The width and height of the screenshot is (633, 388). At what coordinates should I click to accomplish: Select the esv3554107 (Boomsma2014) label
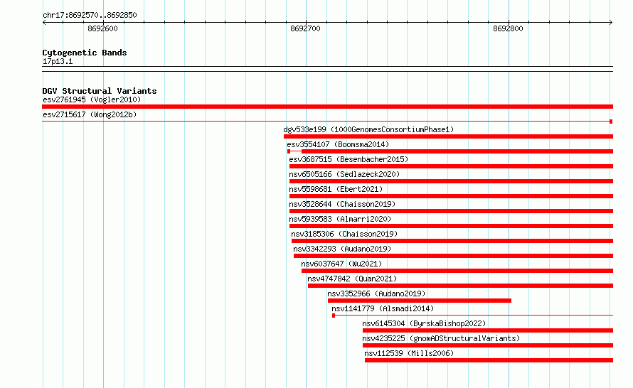[338, 144]
